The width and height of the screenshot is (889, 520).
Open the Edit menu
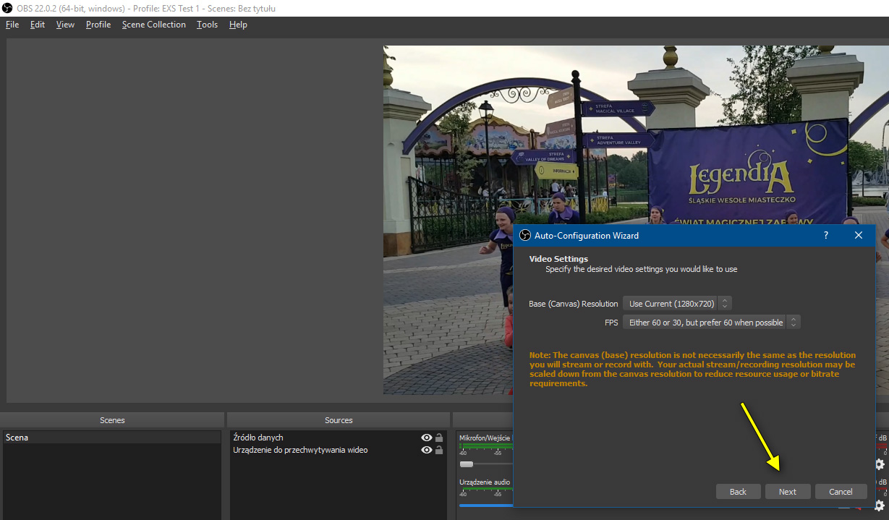38,25
